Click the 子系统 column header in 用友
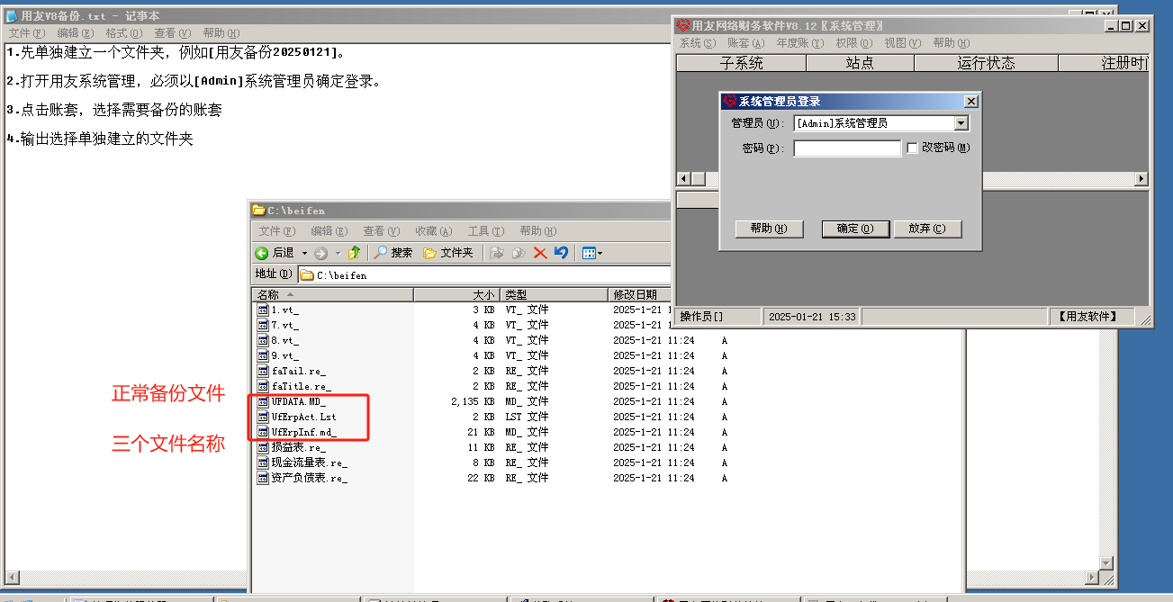This screenshot has height=602, width=1173. pyautogui.click(x=742, y=63)
